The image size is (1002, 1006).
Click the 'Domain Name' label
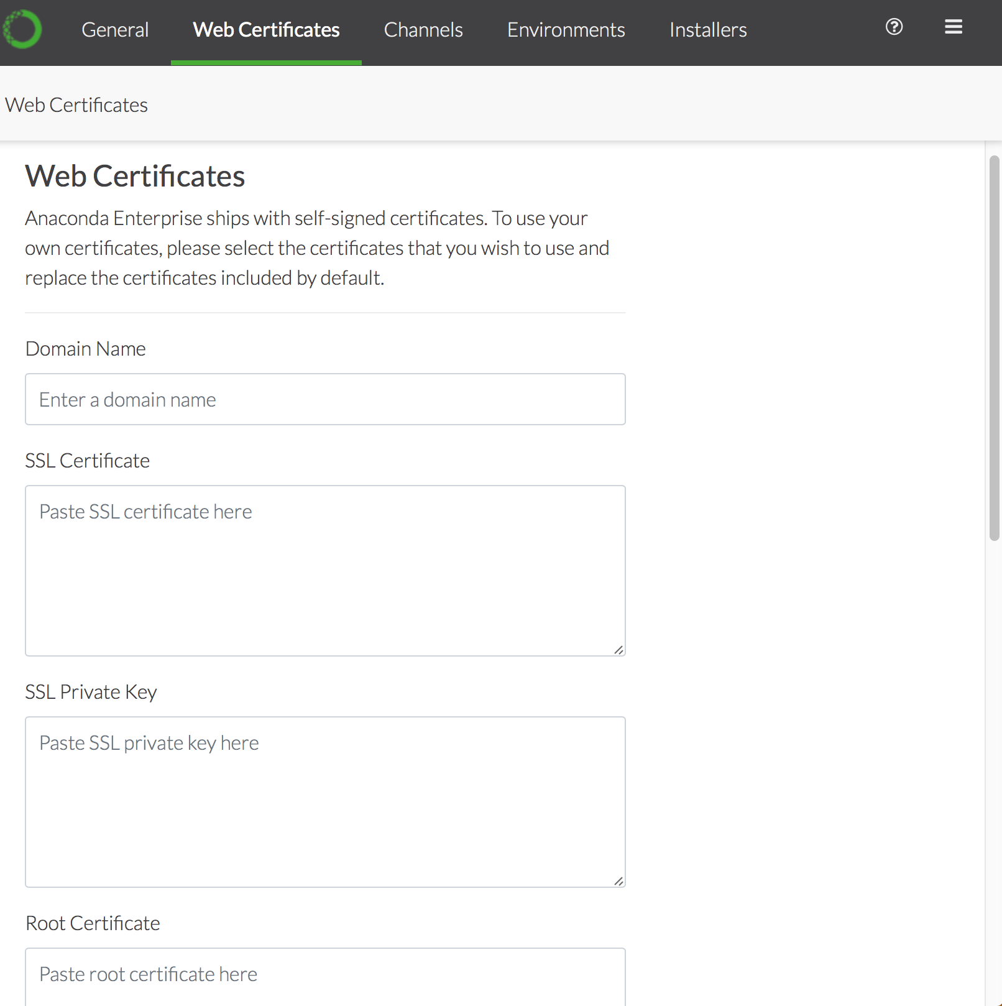[86, 349]
